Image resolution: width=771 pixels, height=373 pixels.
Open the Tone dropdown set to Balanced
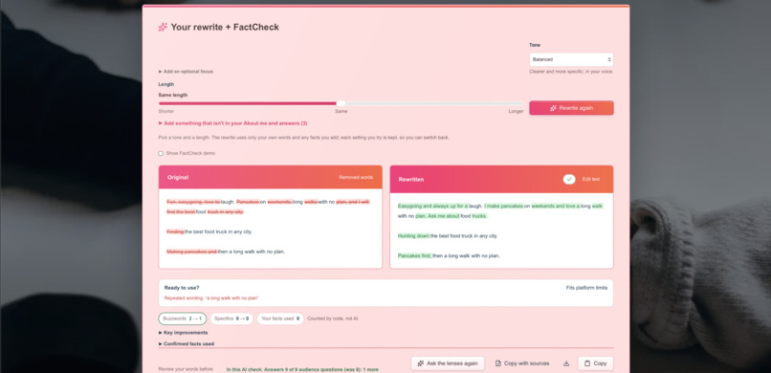click(571, 59)
